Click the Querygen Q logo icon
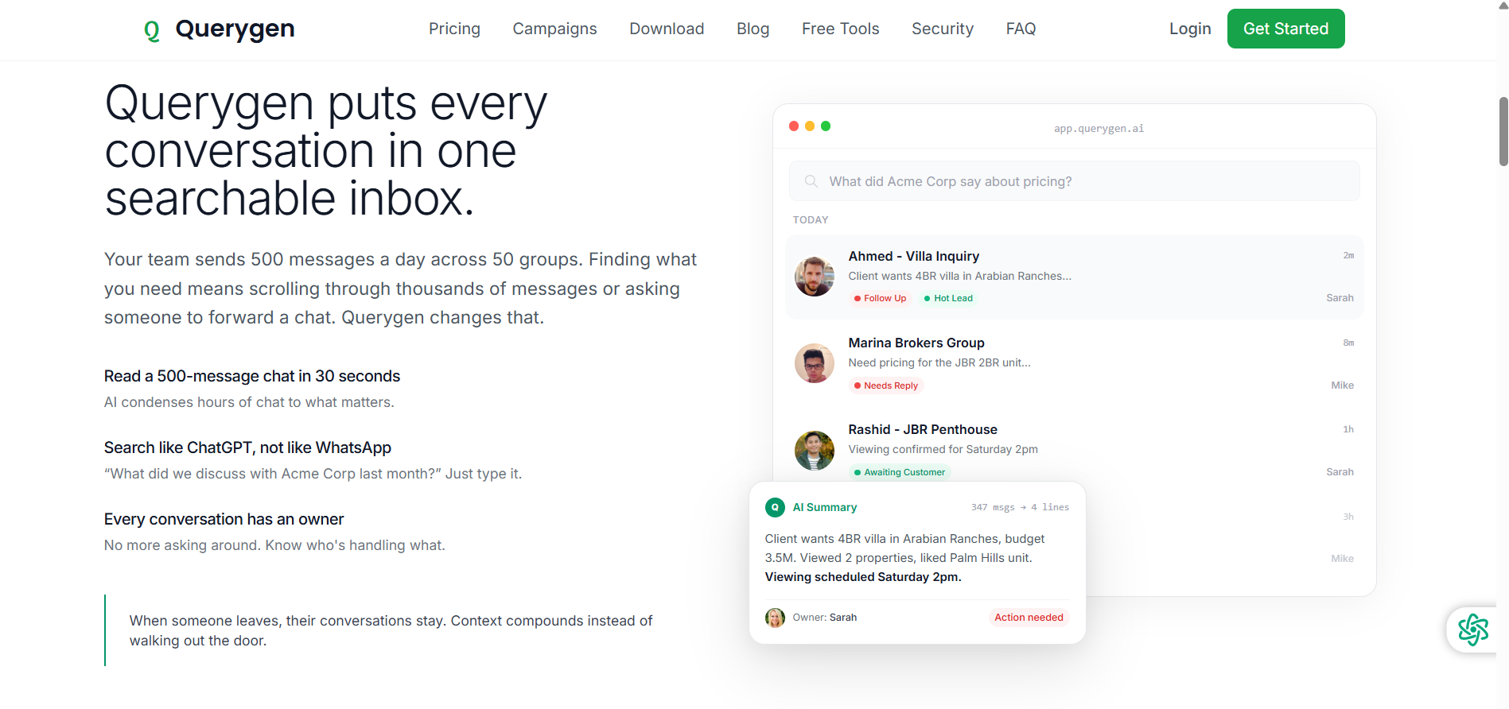 point(152,30)
